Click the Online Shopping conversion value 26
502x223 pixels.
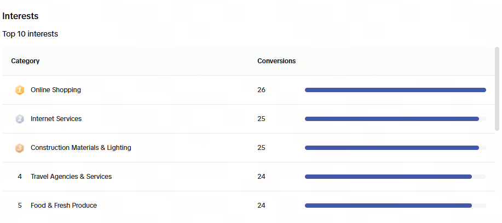coord(261,90)
